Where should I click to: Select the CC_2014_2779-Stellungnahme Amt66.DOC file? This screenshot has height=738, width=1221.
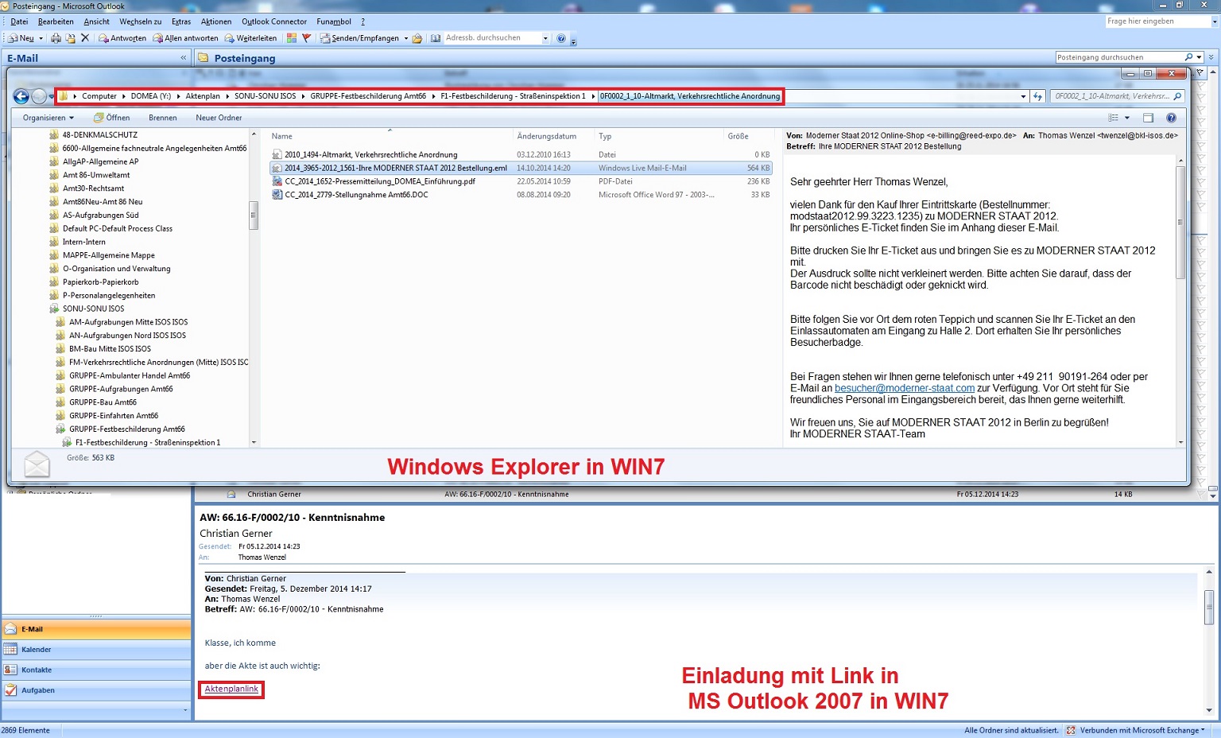tap(356, 195)
